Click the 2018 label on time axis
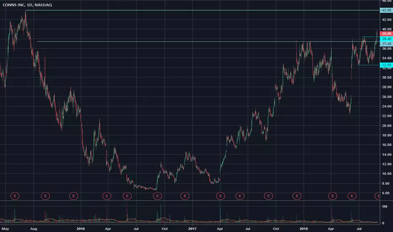 click(304, 229)
